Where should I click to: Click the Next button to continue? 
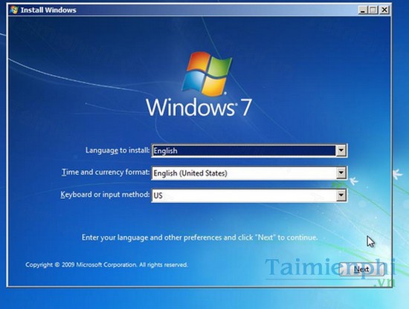(x=361, y=270)
